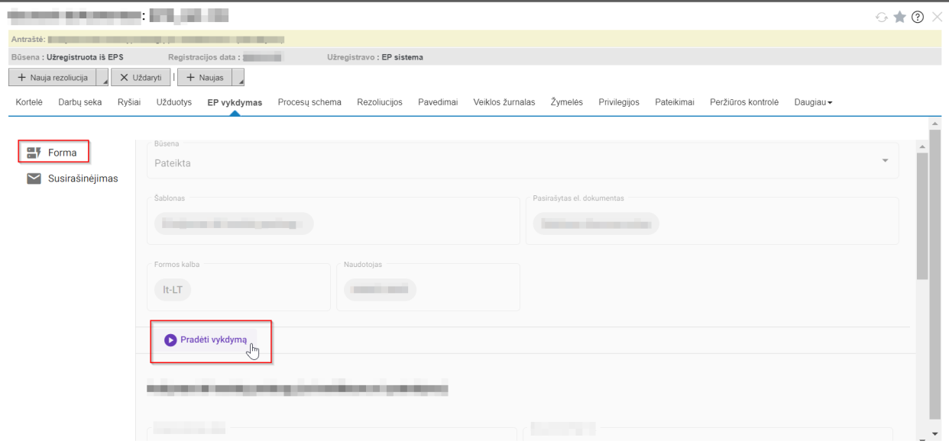Expand the Naujas button dropdown arrow
This screenshot has height=444, width=949.
(238, 78)
